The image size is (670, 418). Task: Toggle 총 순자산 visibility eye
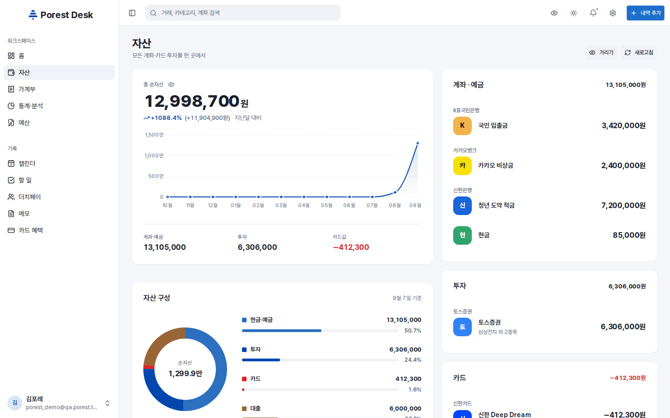tap(171, 85)
